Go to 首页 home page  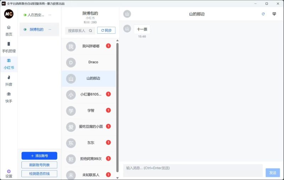click(x=9, y=31)
